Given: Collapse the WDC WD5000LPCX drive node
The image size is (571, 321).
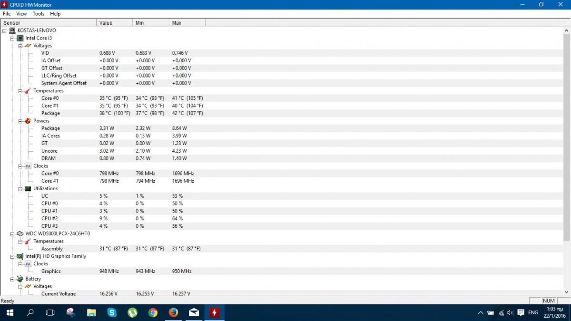Looking at the screenshot, I should [x=12, y=234].
